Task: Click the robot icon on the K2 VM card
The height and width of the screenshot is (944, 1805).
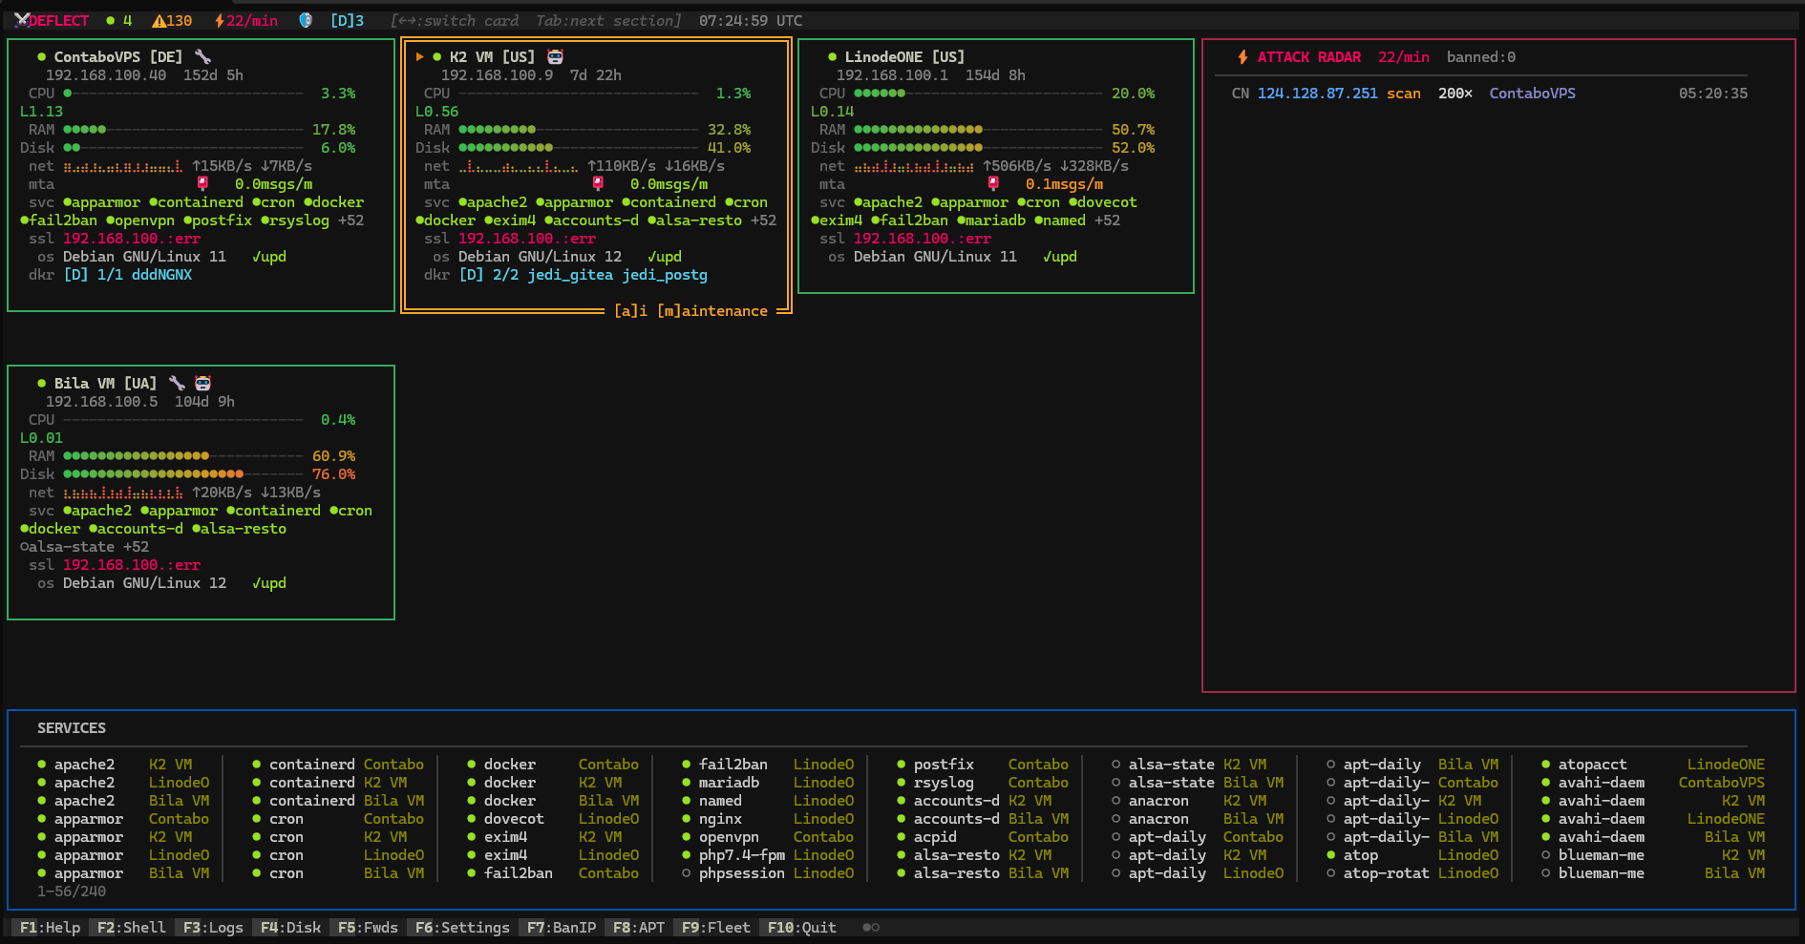Action: (x=555, y=55)
